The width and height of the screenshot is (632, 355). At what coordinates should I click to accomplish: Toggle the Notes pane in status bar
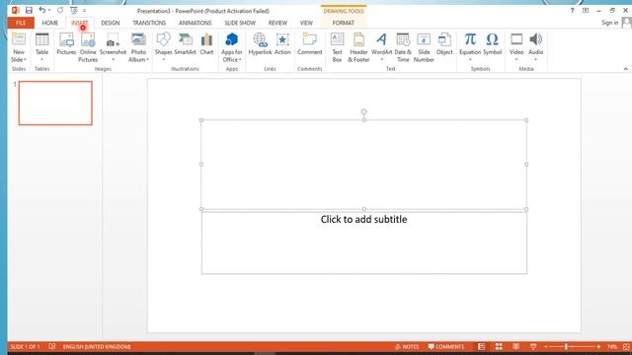(x=407, y=346)
